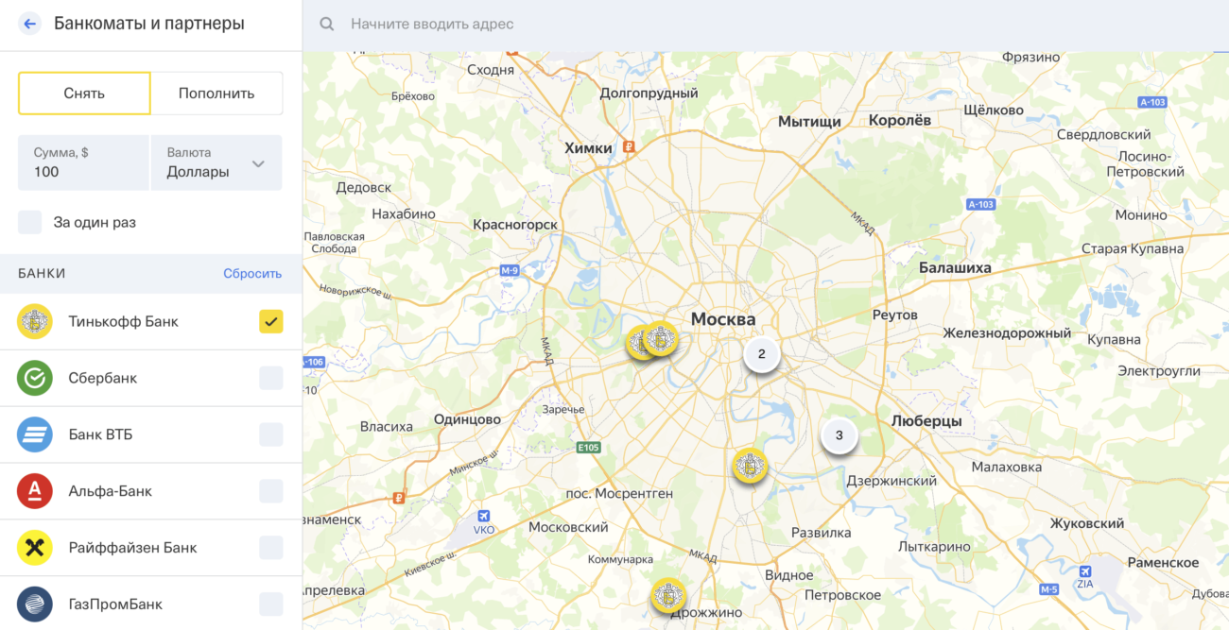Screen dimensions: 1229x630
Task: Click the Tinkoff Bank logo icon
Action: tap(35, 321)
